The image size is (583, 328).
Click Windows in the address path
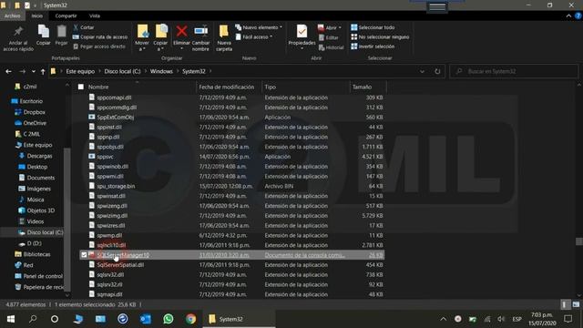click(x=161, y=71)
